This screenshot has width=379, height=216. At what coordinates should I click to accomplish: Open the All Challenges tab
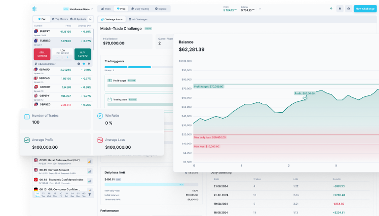pos(139,19)
